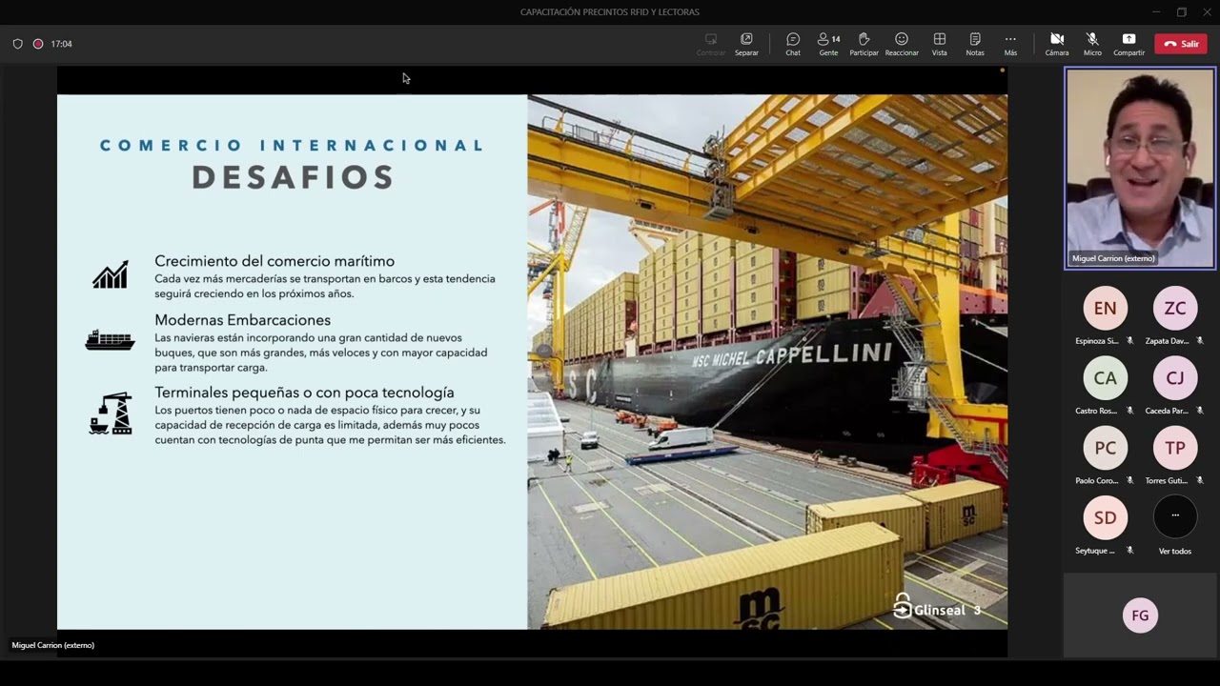
Task: Open the Vista layout options
Action: pyautogui.click(x=940, y=44)
